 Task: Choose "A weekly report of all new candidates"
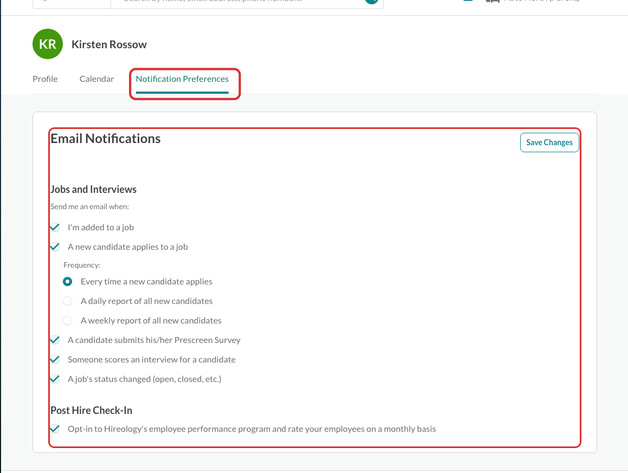[x=68, y=320]
